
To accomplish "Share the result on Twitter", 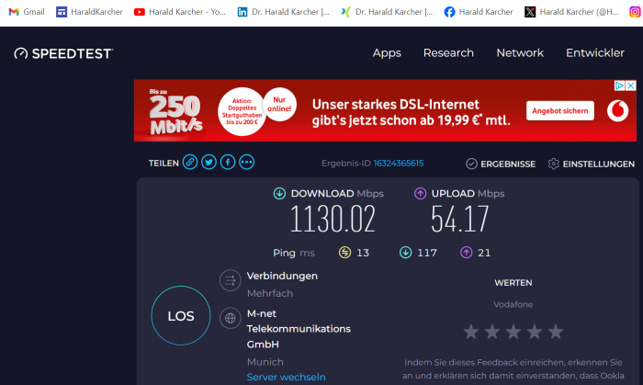I will pos(209,163).
